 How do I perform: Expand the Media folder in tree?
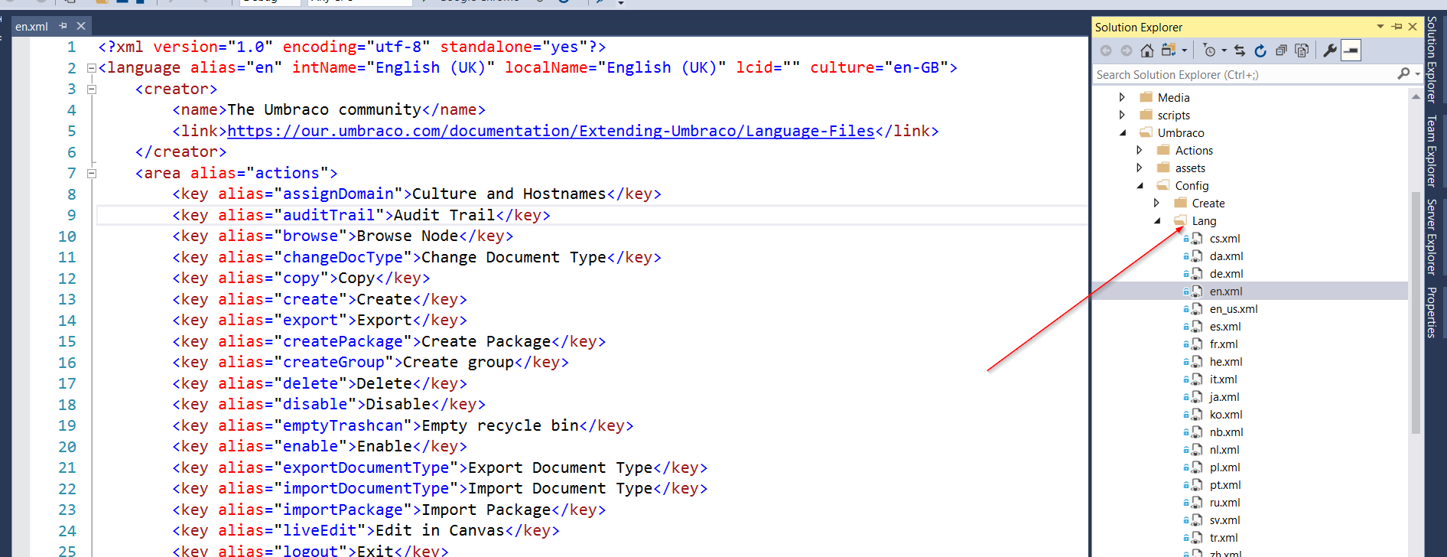[x=1122, y=97]
